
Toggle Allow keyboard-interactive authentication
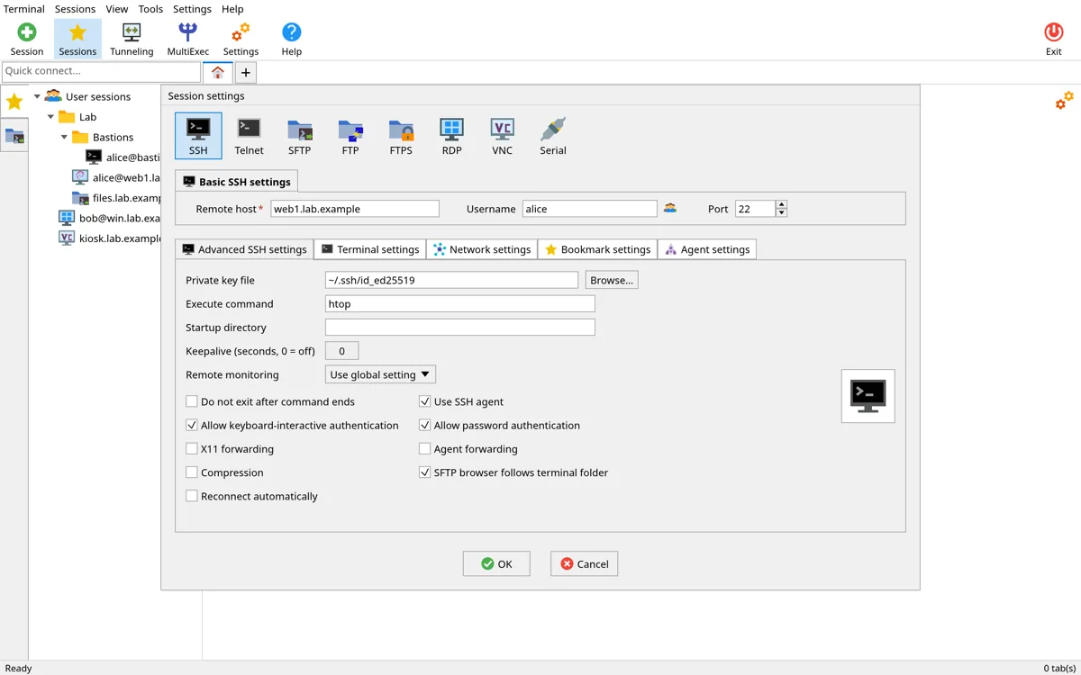coord(191,425)
